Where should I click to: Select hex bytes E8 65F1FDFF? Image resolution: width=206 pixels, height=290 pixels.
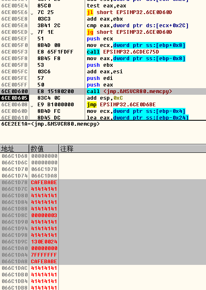point(56,52)
